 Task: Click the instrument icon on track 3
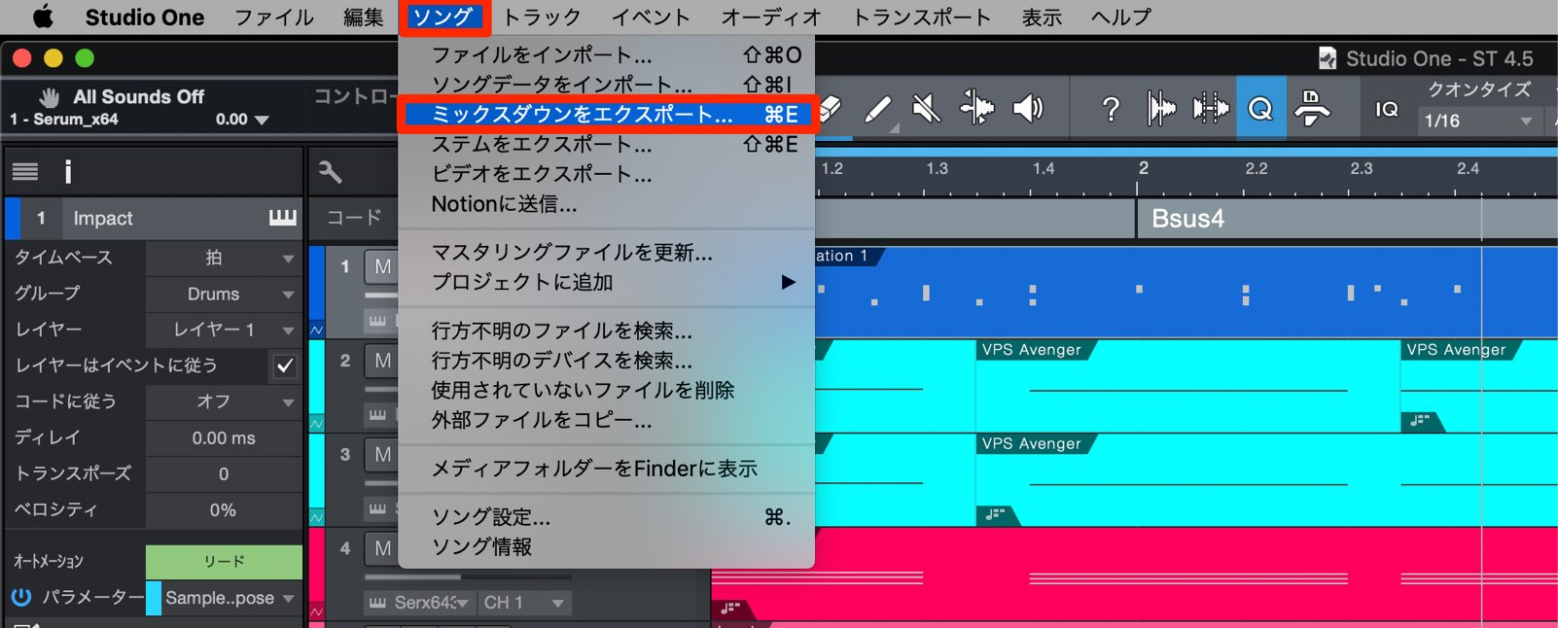click(x=377, y=507)
